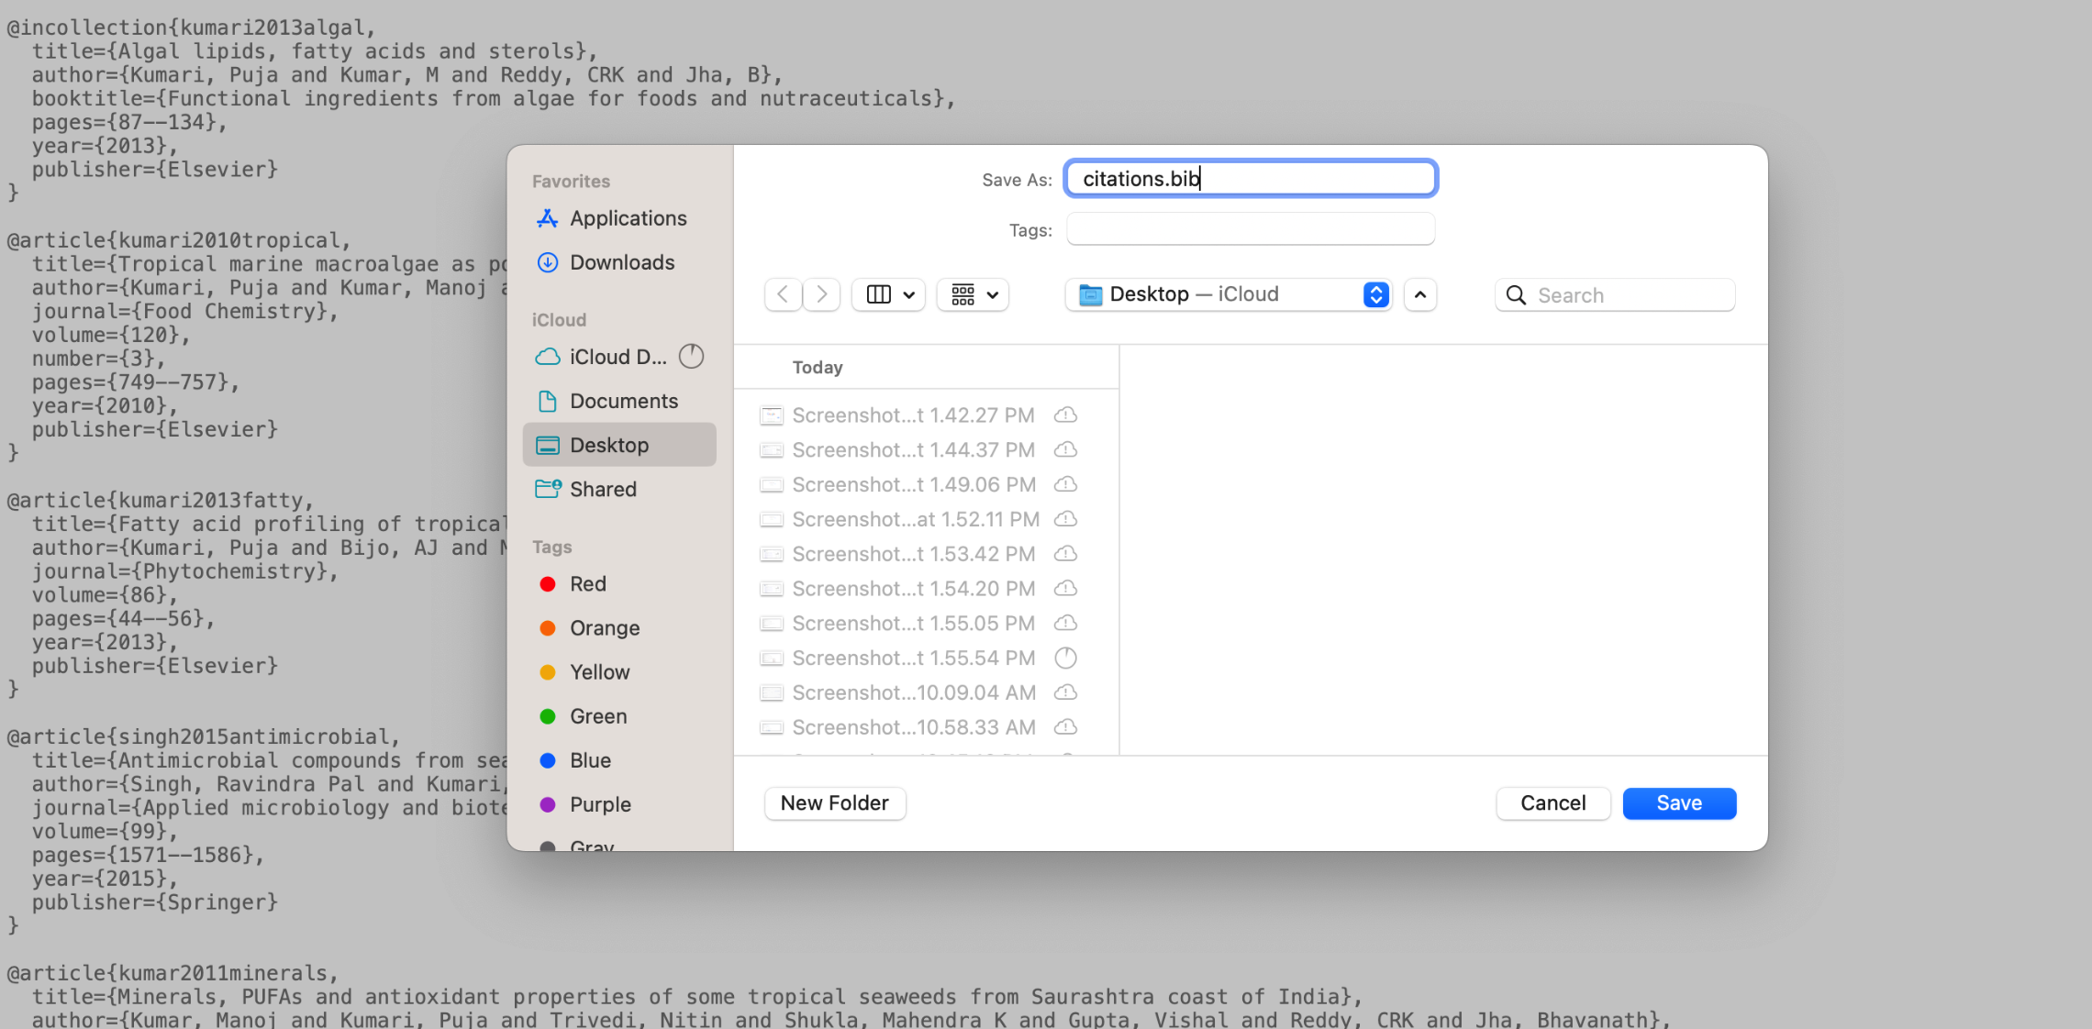Screen dimensions: 2092x1029
Task: Click the cloud icon beside Screenshot 1.42.27 PM
Action: (1065, 415)
